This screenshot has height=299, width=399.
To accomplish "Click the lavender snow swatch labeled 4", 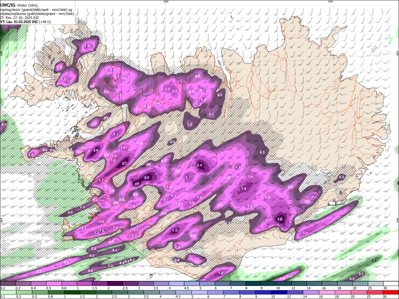I will (x=176, y=283).
